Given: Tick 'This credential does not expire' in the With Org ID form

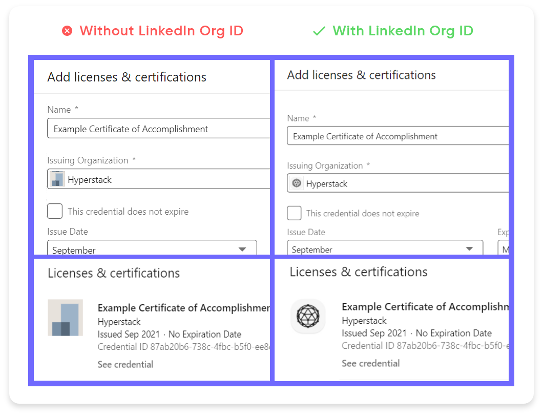Looking at the screenshot, I should coord(294,213).
